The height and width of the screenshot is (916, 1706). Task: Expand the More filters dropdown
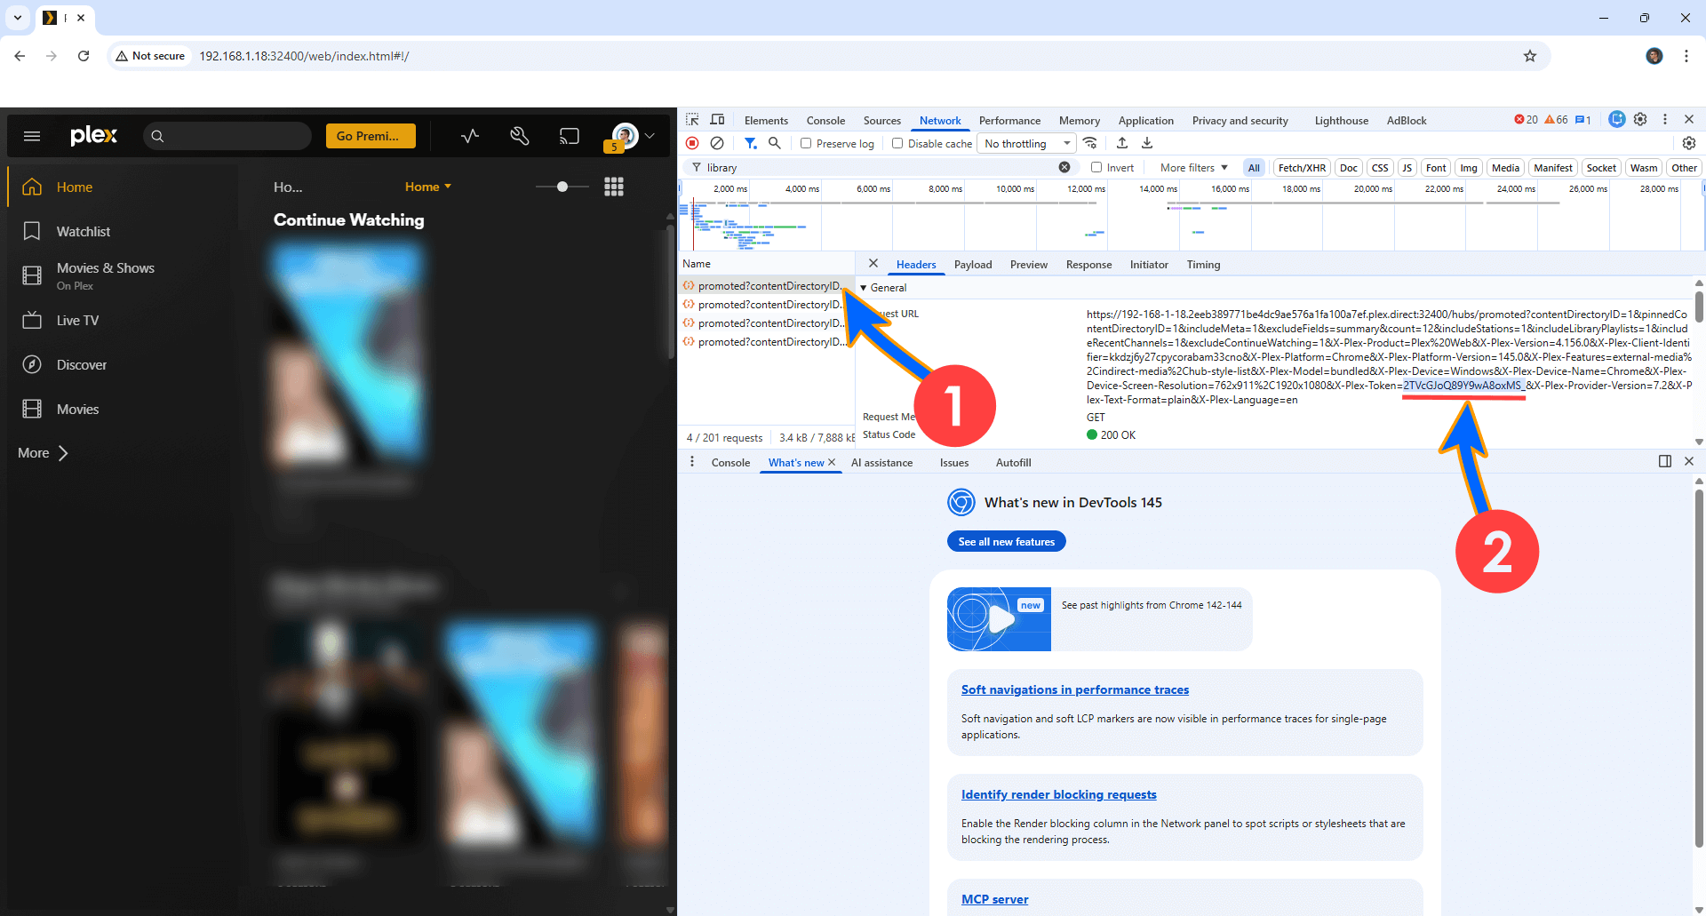pyautogui.click(x=1193, y=167)
